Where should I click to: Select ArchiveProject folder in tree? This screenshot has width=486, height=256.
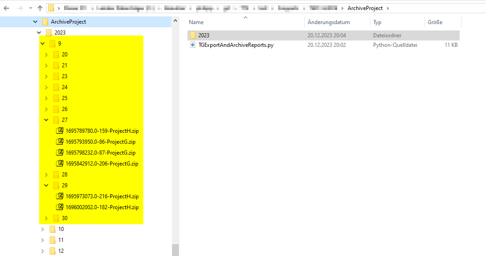(69, 22)
